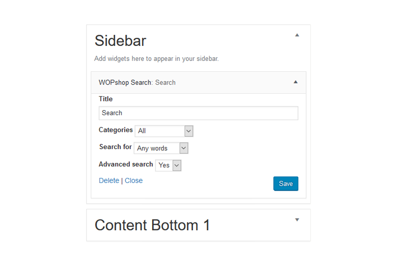
Task: Click the Sidebar heading
Action: click(120, 41)
